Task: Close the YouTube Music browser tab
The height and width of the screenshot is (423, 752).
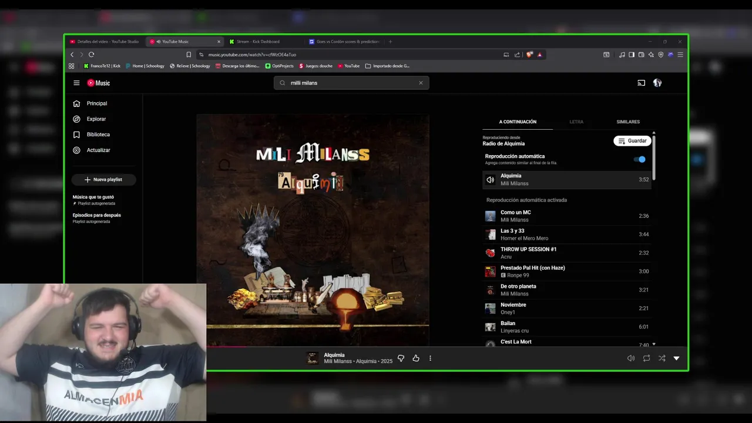Action: point(219,42)
